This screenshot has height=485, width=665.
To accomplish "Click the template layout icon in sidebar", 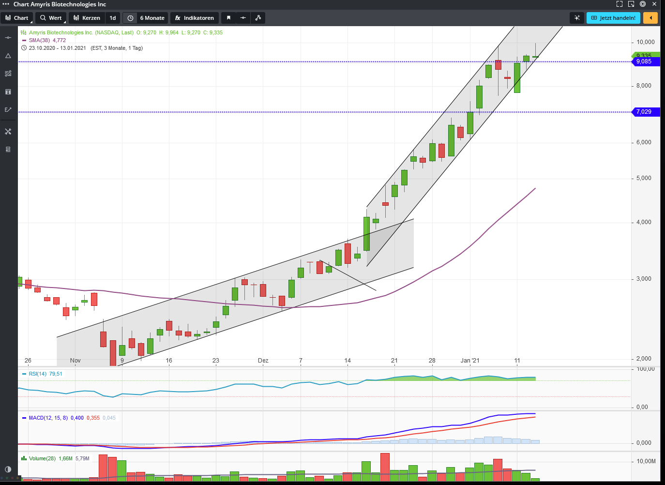I will (x=8, y=150).
